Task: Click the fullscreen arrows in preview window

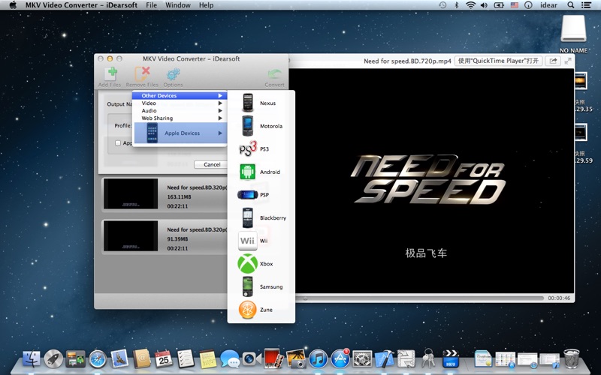Action: pyautogui.click(x=568, y=61)
